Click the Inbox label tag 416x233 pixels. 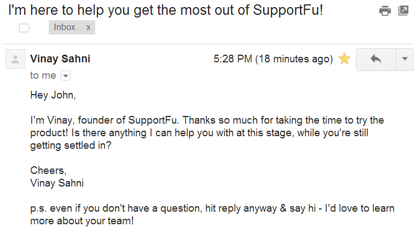(x=65, y=27)
